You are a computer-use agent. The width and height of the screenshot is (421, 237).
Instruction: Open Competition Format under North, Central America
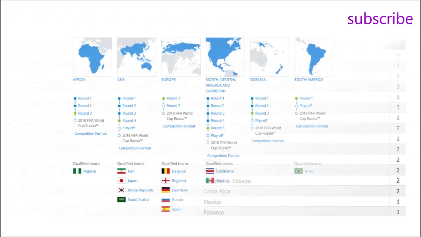pos(223,156)
